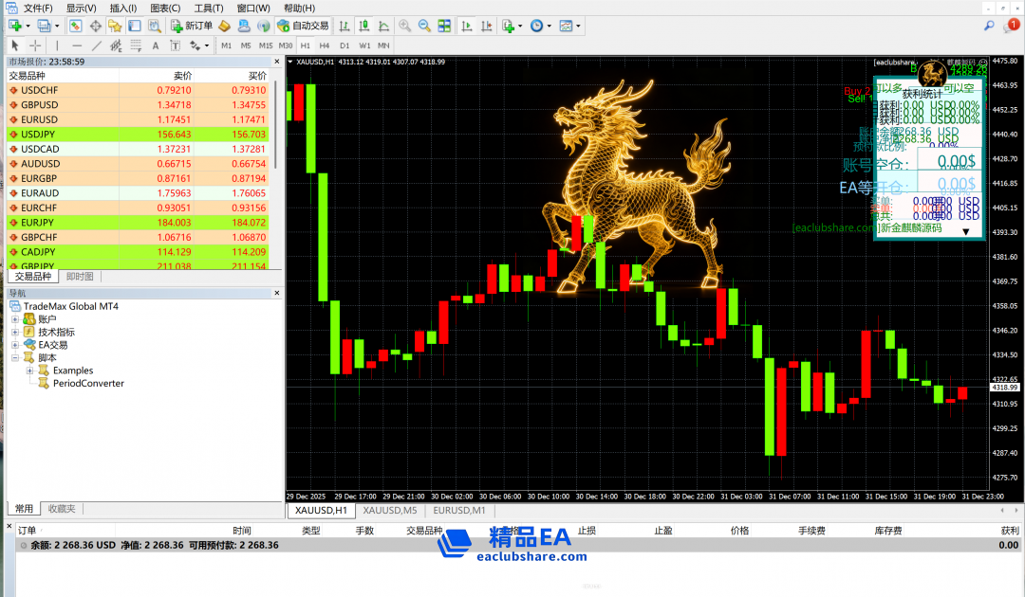Click the zoom out magnifier icon
This screenshot has width=1025, height=597.
tap(424, 26)
